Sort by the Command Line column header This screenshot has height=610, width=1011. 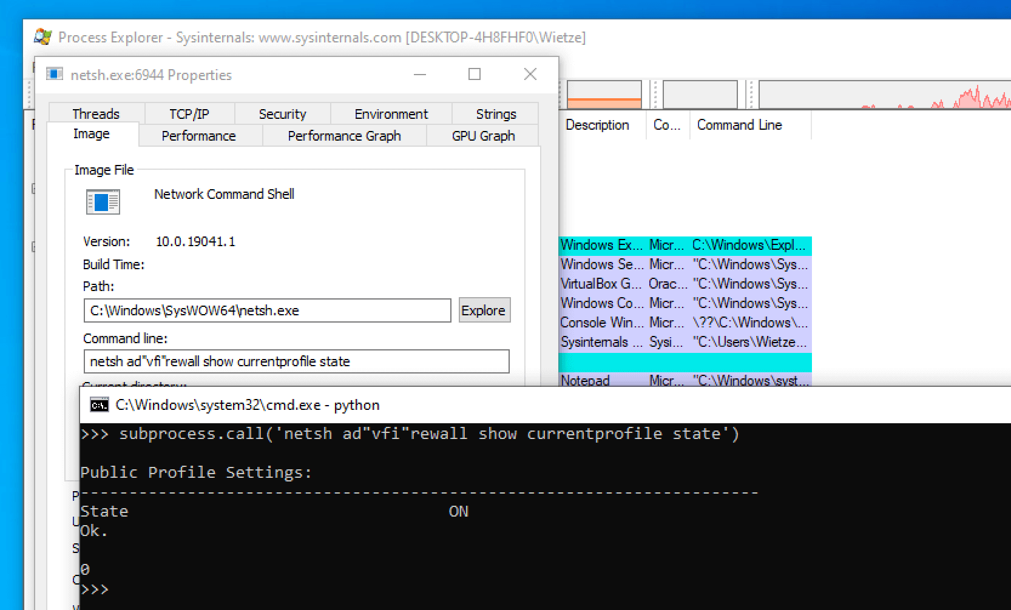pos(750,125)
